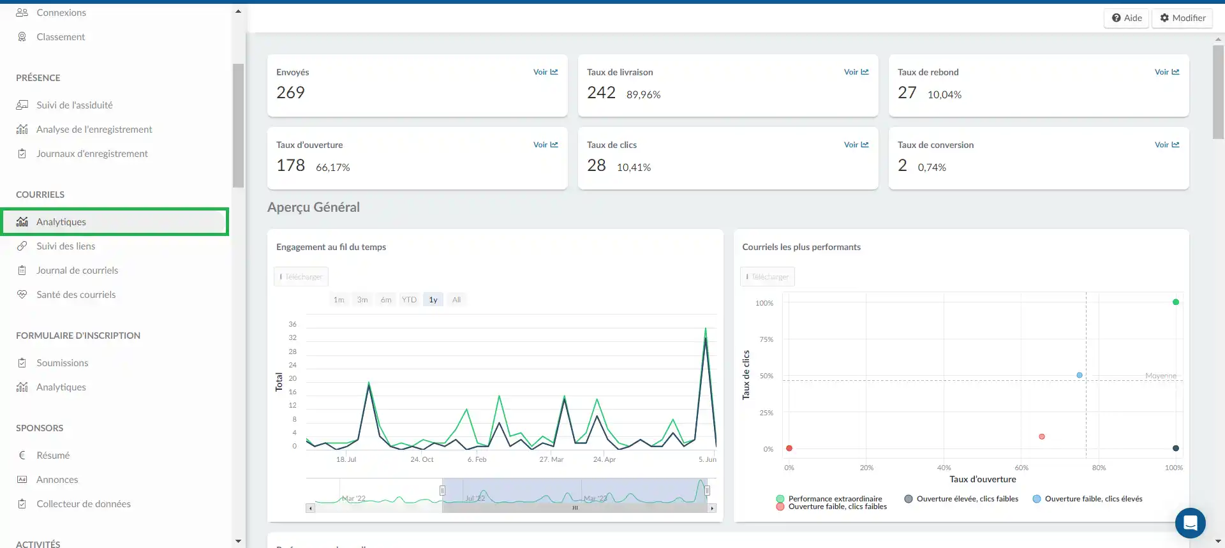View Taux de livraison details
The width and height of the screenshot is (1225, 548).
[856, 72]
